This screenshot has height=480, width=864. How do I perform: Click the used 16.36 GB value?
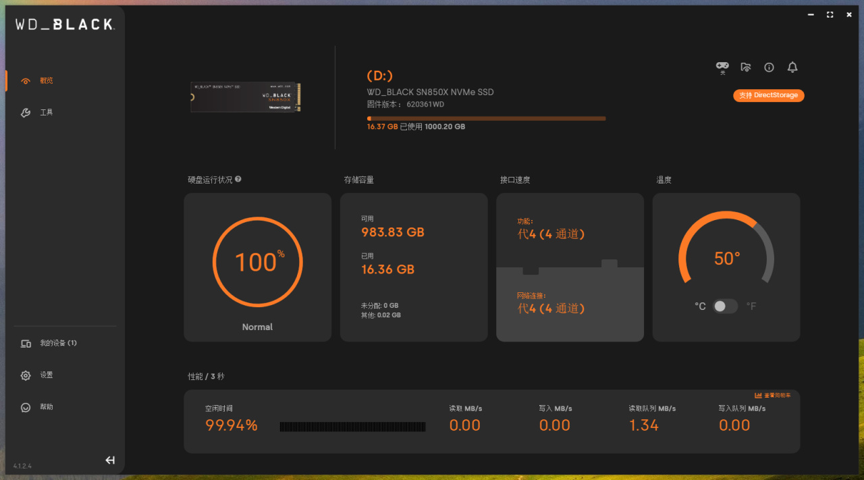click(388, 269)
